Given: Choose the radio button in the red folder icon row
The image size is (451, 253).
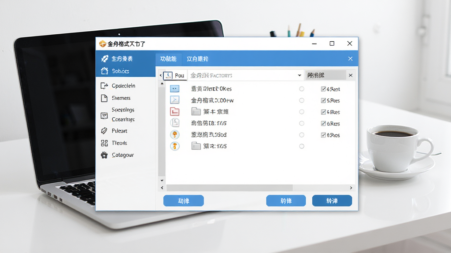Looking at the screenshot, I should point(301,112).
